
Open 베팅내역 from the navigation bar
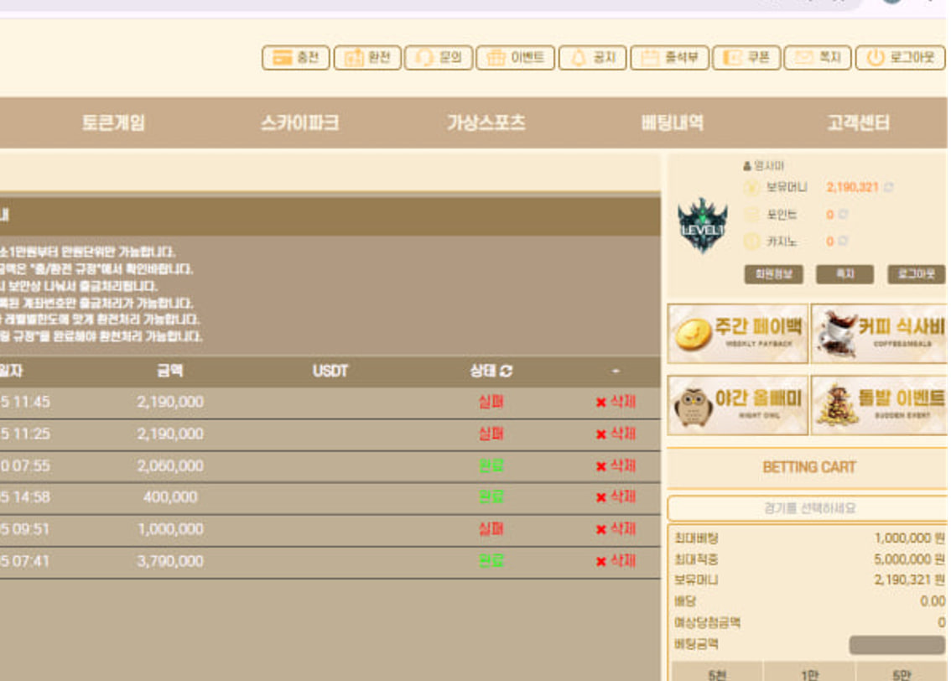(669, 122)
